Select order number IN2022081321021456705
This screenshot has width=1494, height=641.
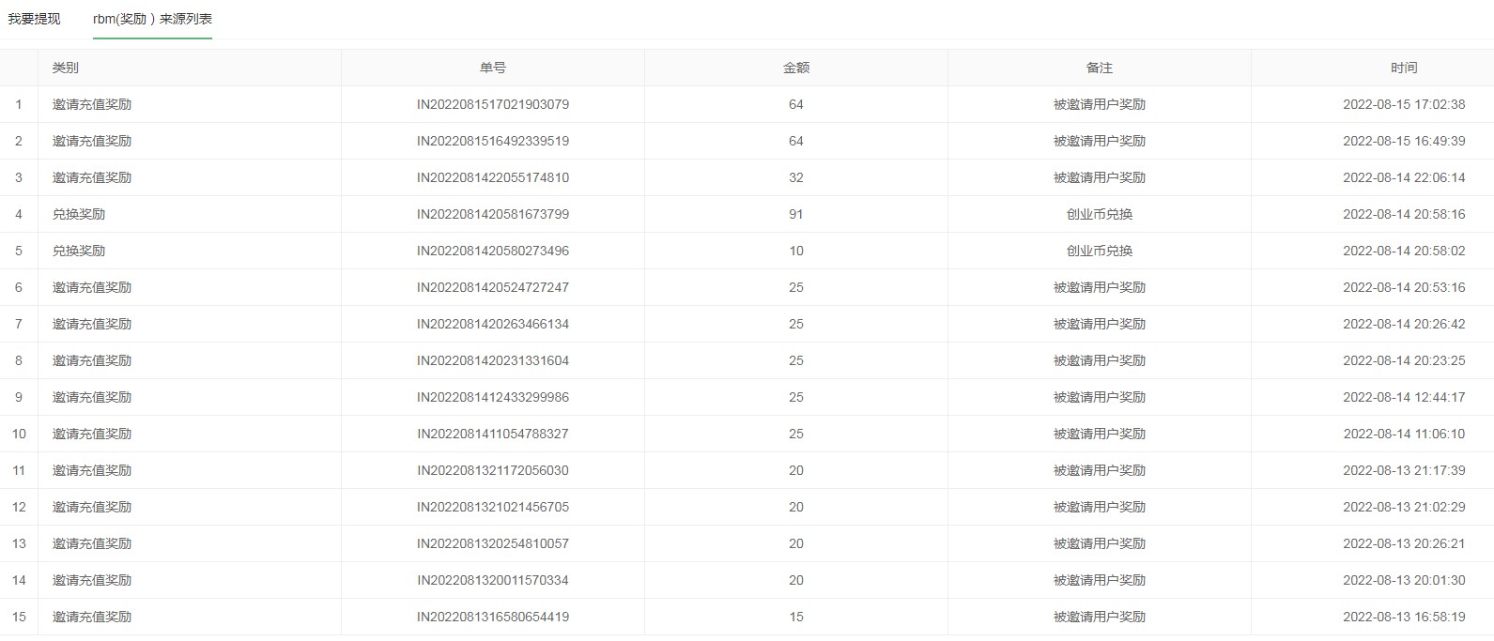[493, 507]
